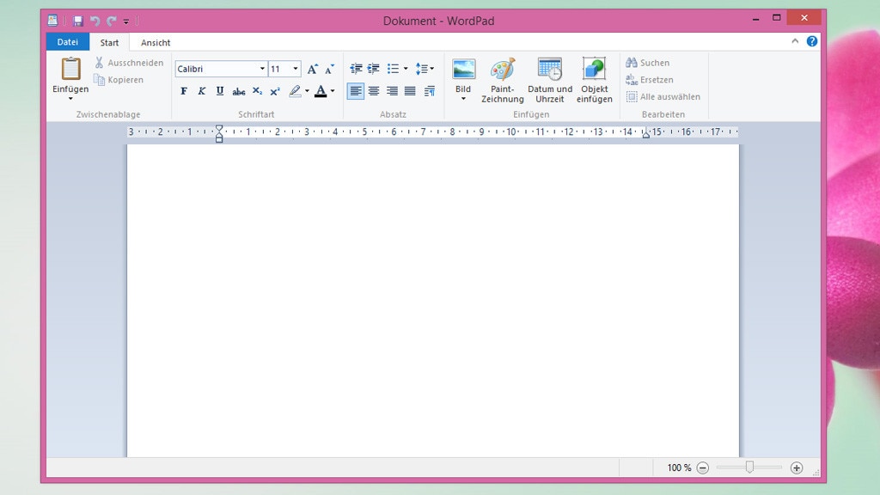Viewport: 880px width, 495px height.
Task: Increase font size with grow button
Action: pyautogui.click(x=313, y=69)
